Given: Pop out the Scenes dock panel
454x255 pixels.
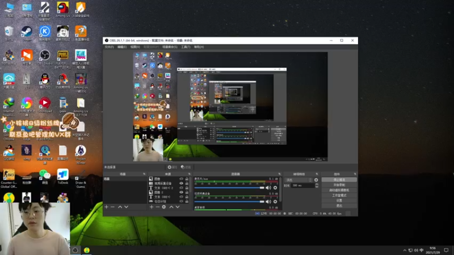Looking at the screenshot, I should (x=144, y=174).
